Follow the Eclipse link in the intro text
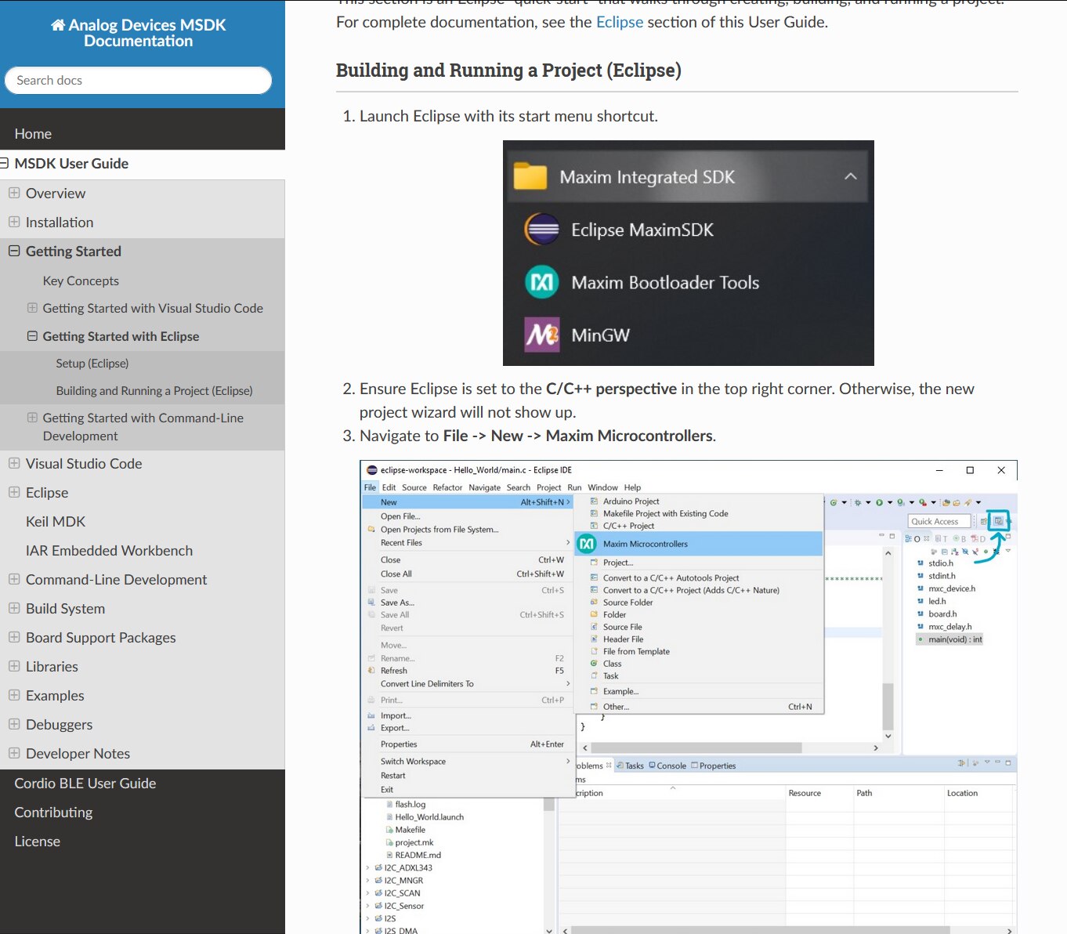 (619, 22)
